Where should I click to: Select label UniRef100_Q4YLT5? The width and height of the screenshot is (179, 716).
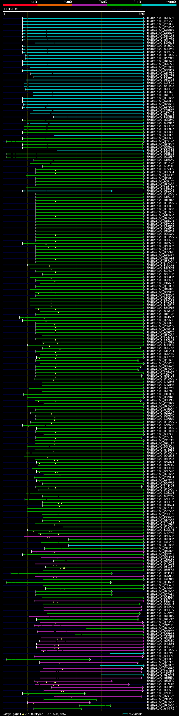point(161,684)
